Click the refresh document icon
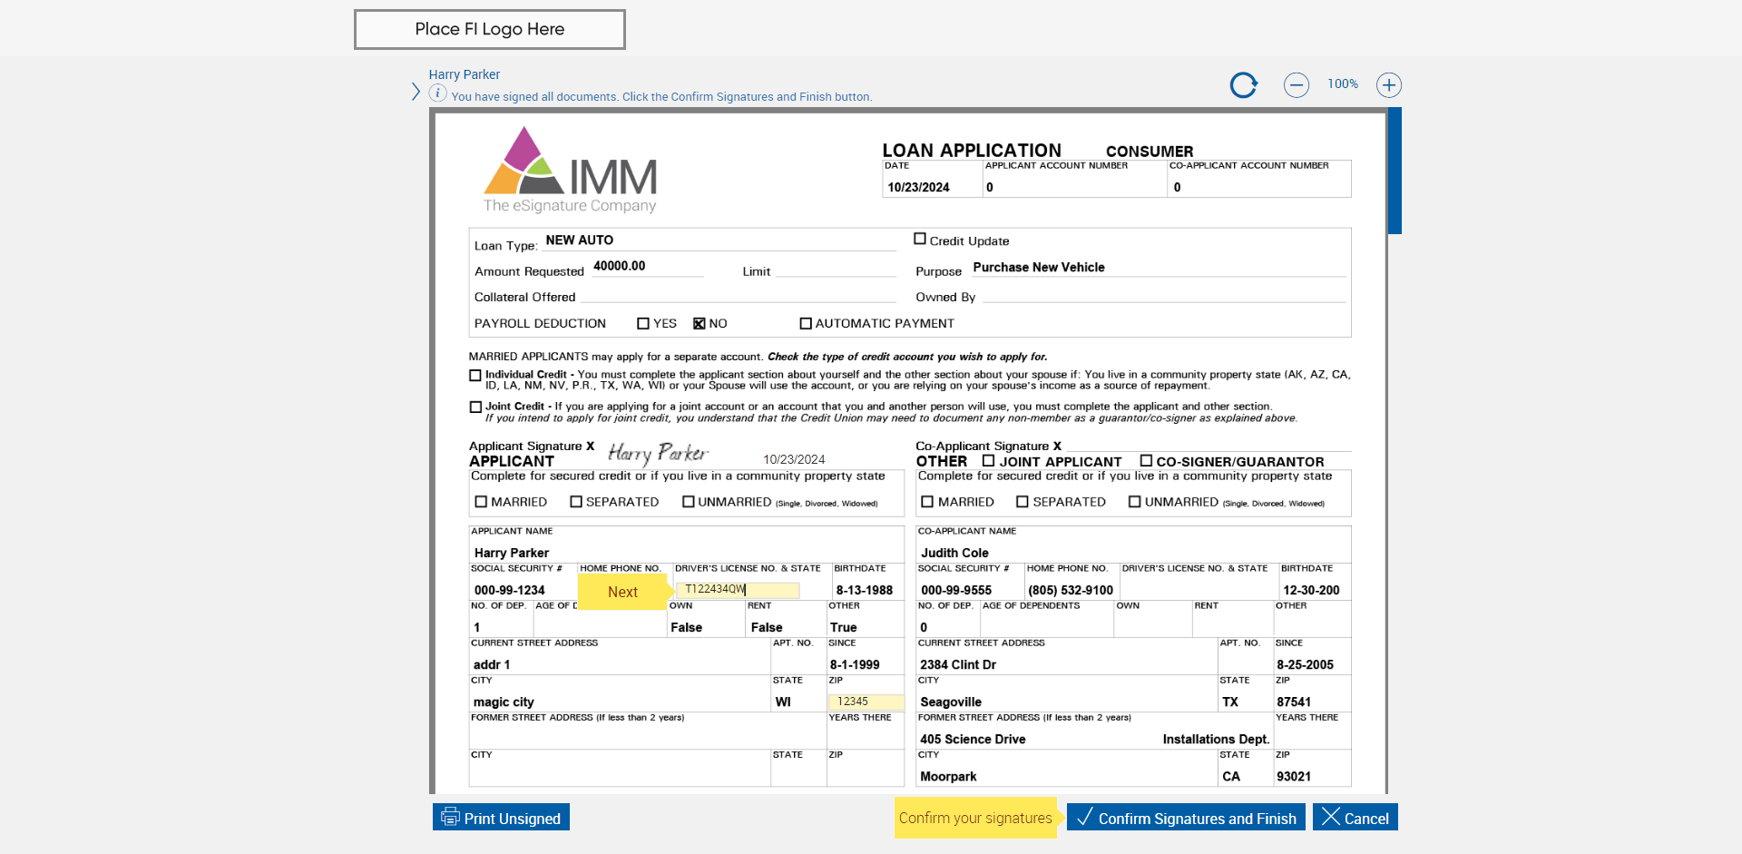The width and height of the screenshot is (1742, 854). pos(1243,85)
